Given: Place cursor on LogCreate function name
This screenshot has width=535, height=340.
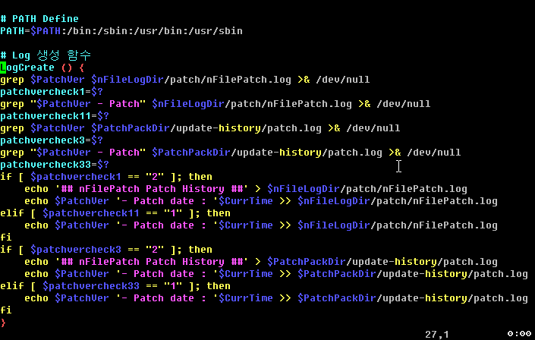Looking at the screenshot, I should pos(27,68).
